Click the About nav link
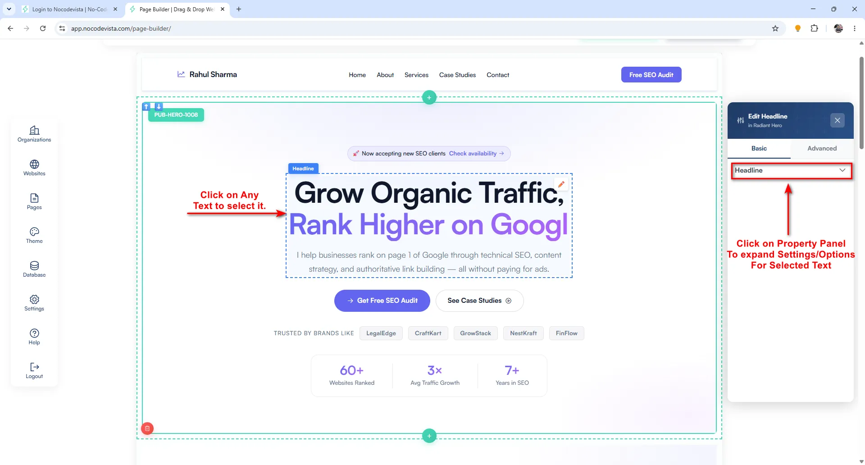 tap(385, 75)
